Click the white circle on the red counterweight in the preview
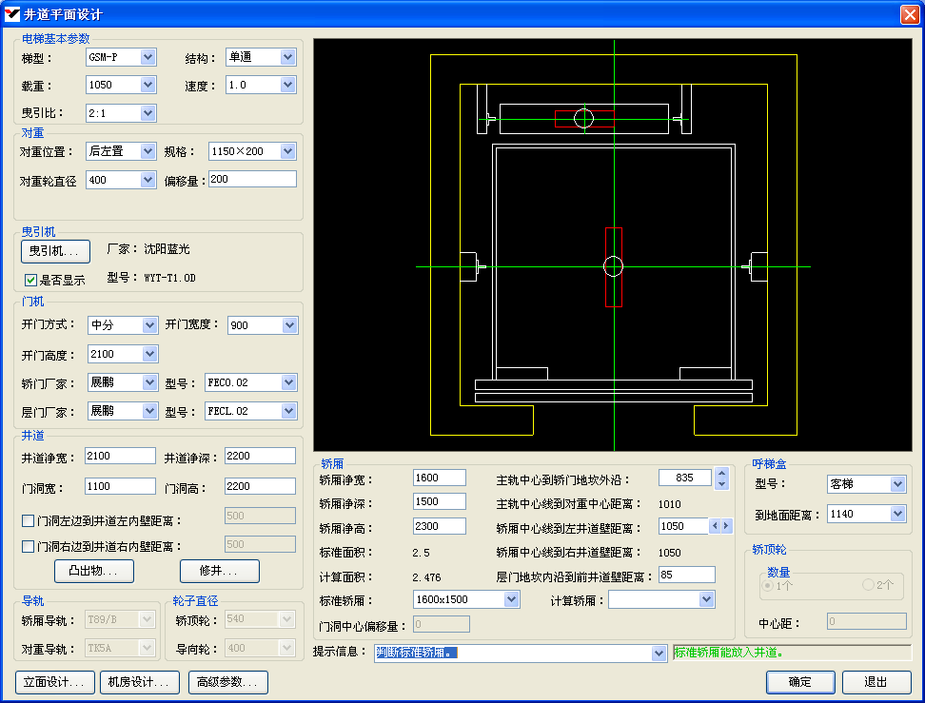 (584, 118)
